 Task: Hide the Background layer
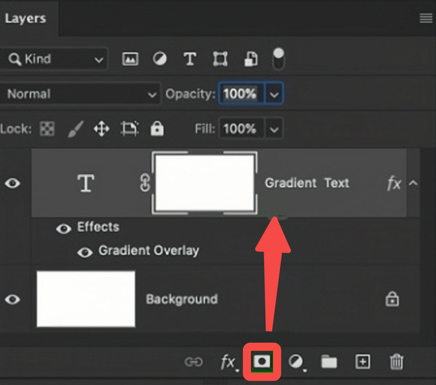pos(12,299)
